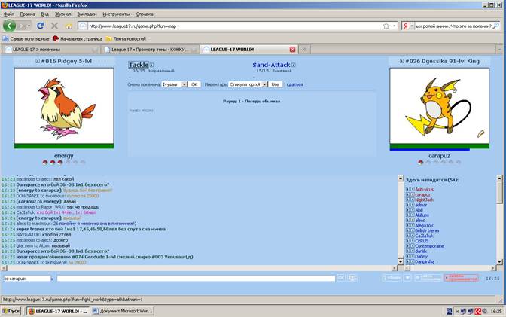
Task: Open Правка menu
Action: (x=27, y=14)
